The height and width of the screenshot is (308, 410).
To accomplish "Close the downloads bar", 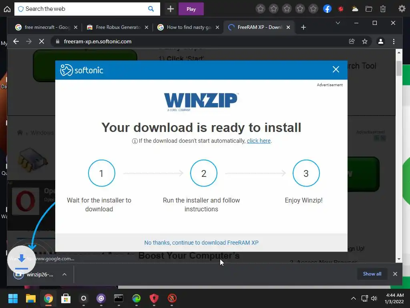I will click(395, 274).
